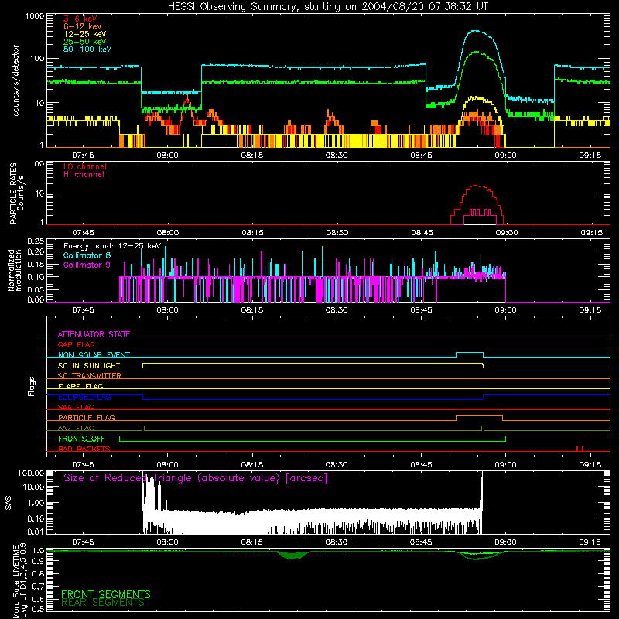Click the Normalized modulation axis label

[15, 270]
